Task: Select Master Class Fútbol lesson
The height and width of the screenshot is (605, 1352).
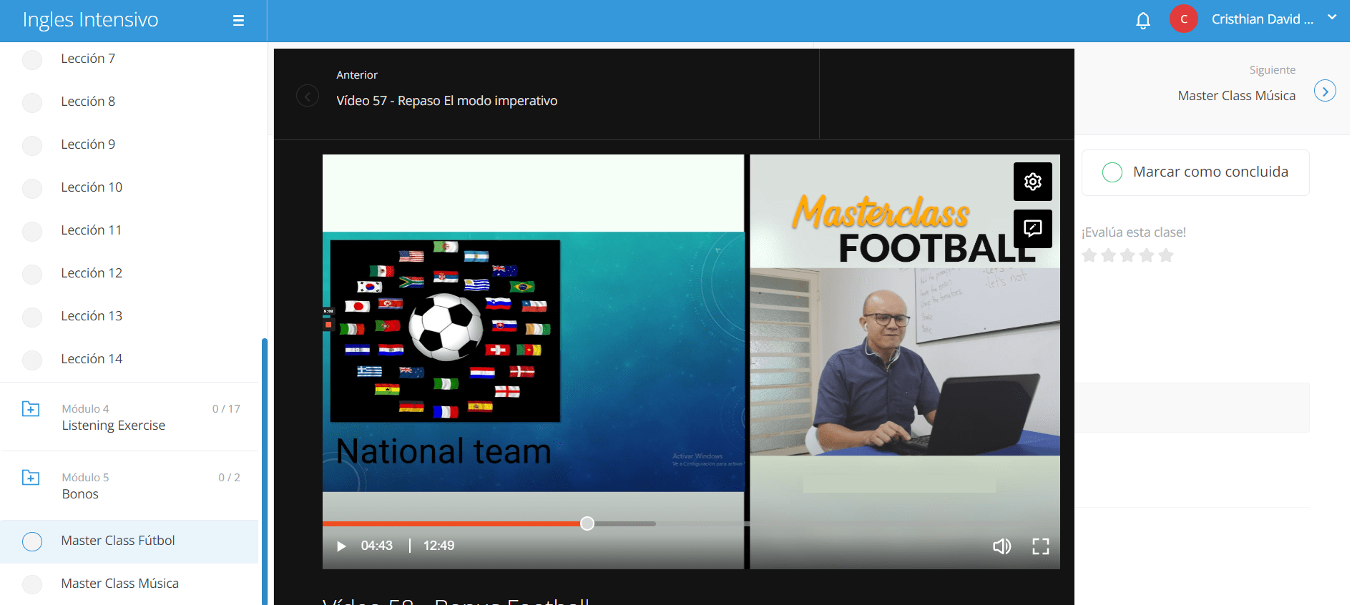Action: (118, 541)
